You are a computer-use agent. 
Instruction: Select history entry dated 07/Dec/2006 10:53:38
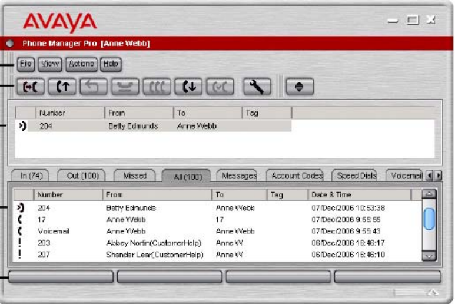pos(218,208)
